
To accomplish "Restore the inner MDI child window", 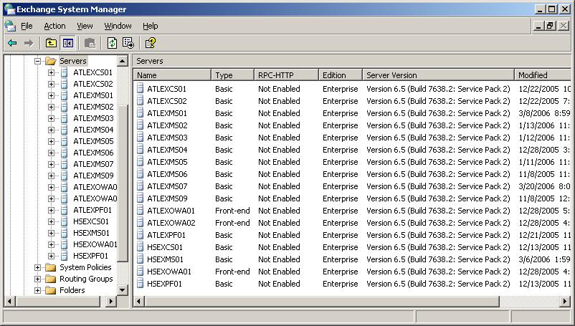I will point(550,26).
